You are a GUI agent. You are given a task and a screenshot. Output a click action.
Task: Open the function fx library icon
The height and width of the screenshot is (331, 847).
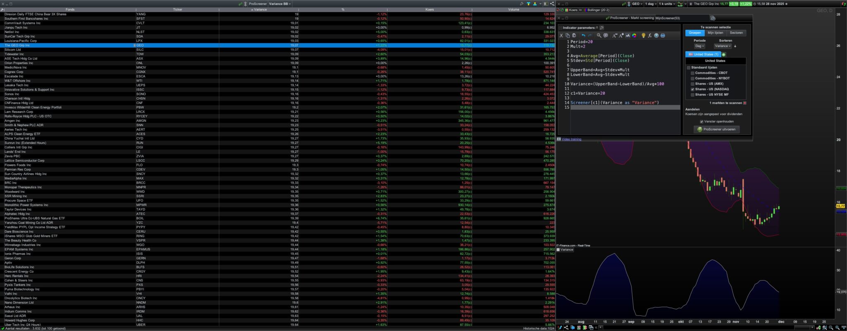[650, 36]
